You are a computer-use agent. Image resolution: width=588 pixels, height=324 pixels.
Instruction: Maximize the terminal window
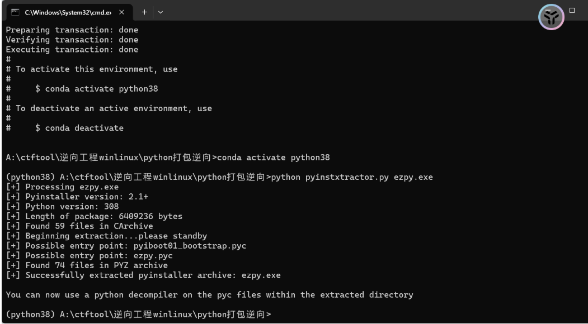tap(572, 10)
